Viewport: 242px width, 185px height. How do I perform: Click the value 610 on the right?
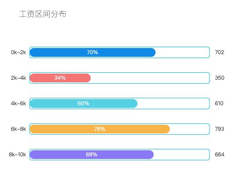point(219,103)
